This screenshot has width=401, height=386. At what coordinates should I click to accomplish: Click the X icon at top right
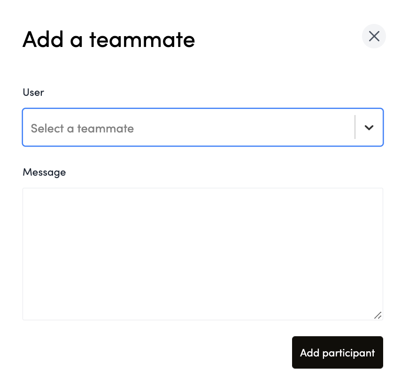coord(374,37)
